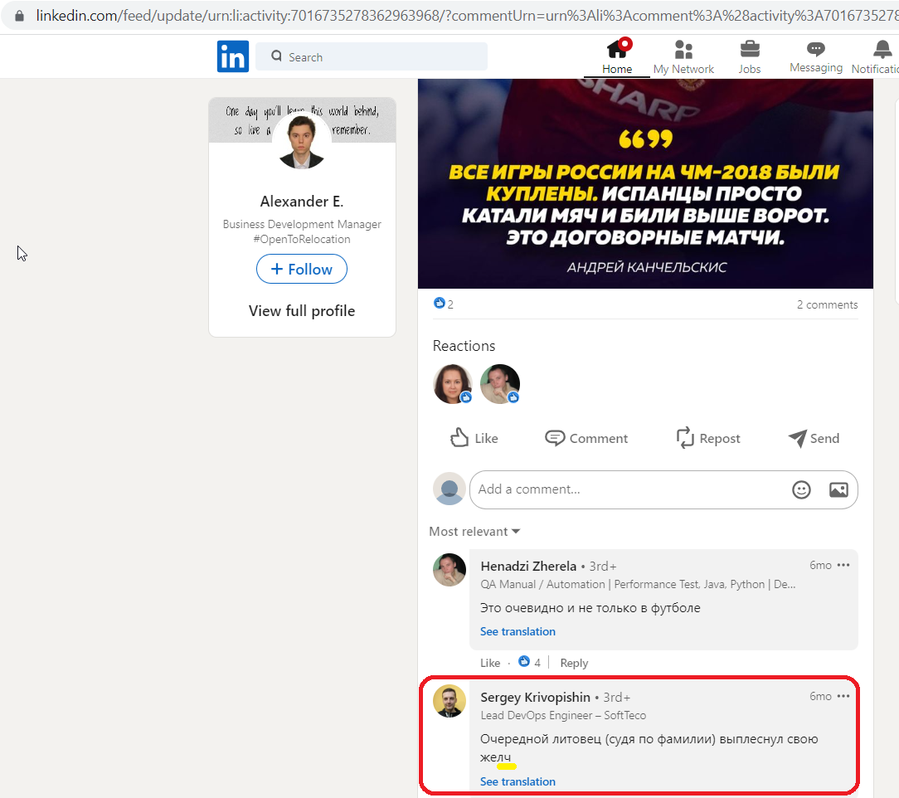899x798 pixels.
Task: Click Henadzi Zherela's comment avatar
Action: [x=449, y=569]
